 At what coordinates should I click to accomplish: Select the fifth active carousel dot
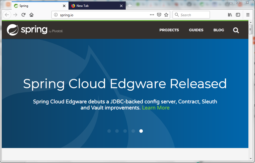(141, 131)
